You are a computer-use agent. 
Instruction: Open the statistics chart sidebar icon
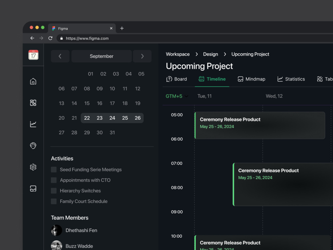(x=33, y=124)
